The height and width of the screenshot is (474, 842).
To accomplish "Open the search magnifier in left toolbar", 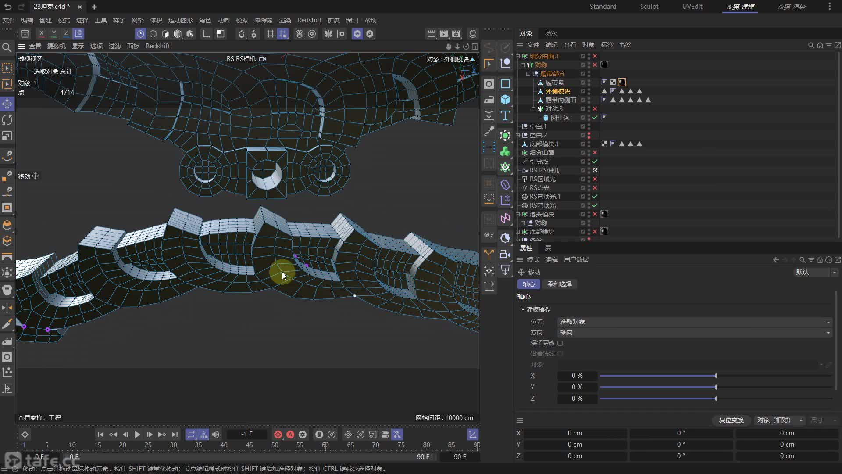I will pos(7,47).
